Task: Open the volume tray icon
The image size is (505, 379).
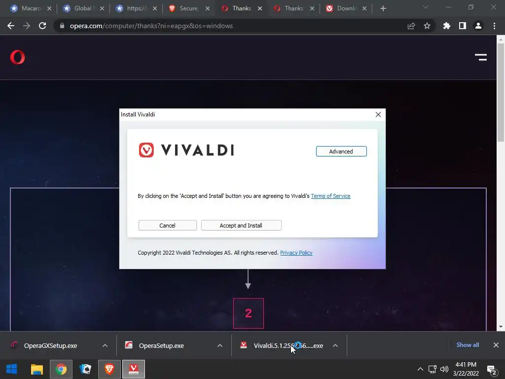Action: click(x=444, y=369)
